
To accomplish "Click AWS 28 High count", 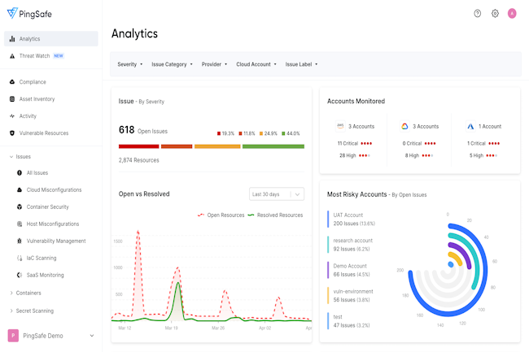I will point(348,155).
